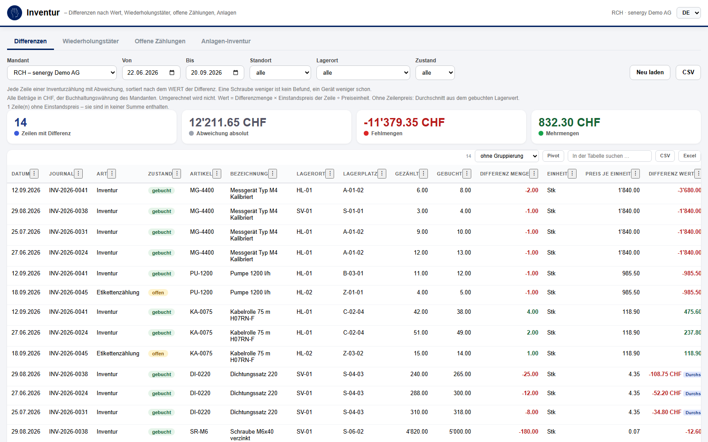Open the calendar picker in the Von date field
Viewport: 708px width, 442px height.
pyautogui.click(x=172, y=73)
